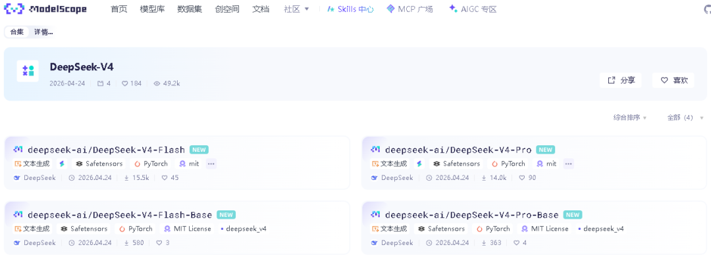The image size is (711, 270).
Task: Click the views eye icon showing 49.2k
Action: (x=157, y=83)
